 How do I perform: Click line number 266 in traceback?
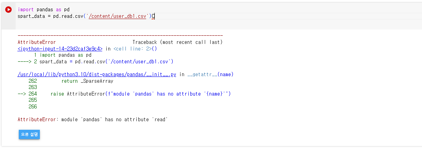point(32,106)
